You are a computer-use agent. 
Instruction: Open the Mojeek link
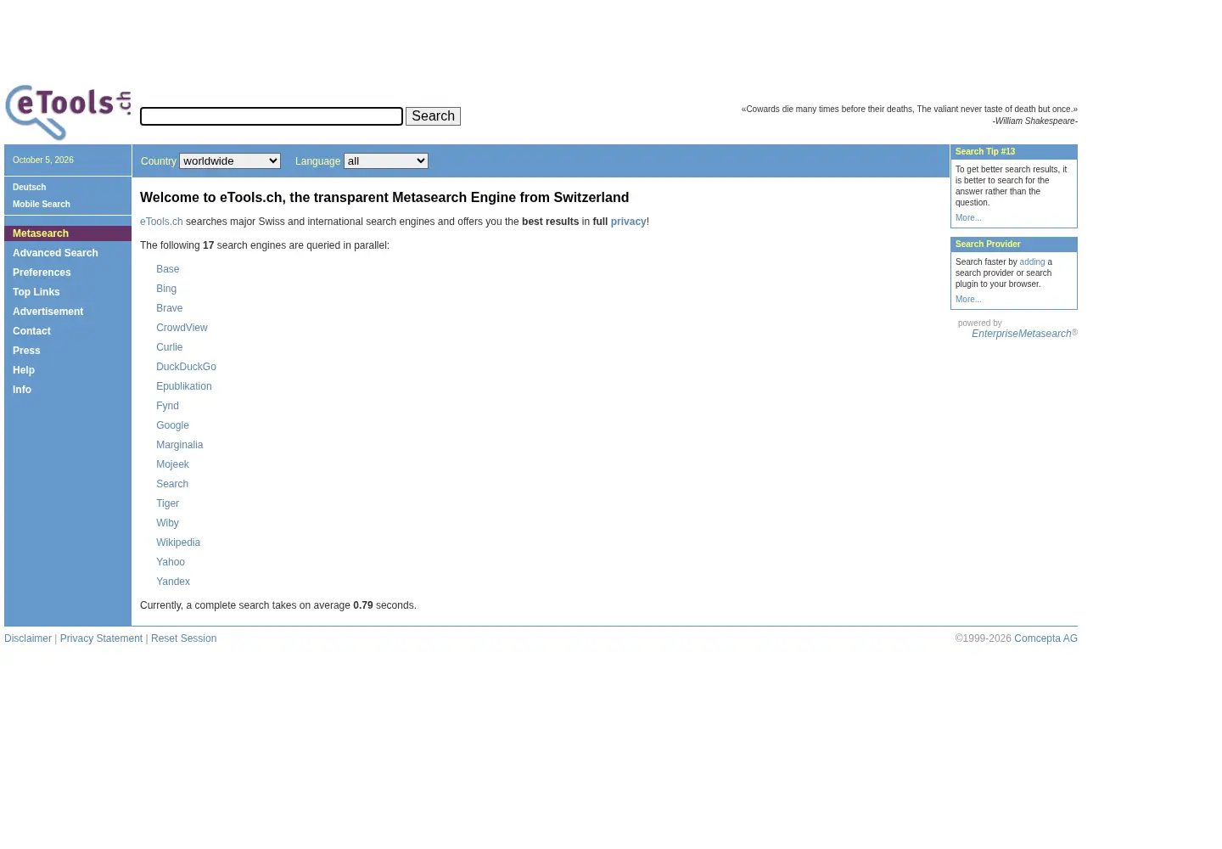[172, 464]
